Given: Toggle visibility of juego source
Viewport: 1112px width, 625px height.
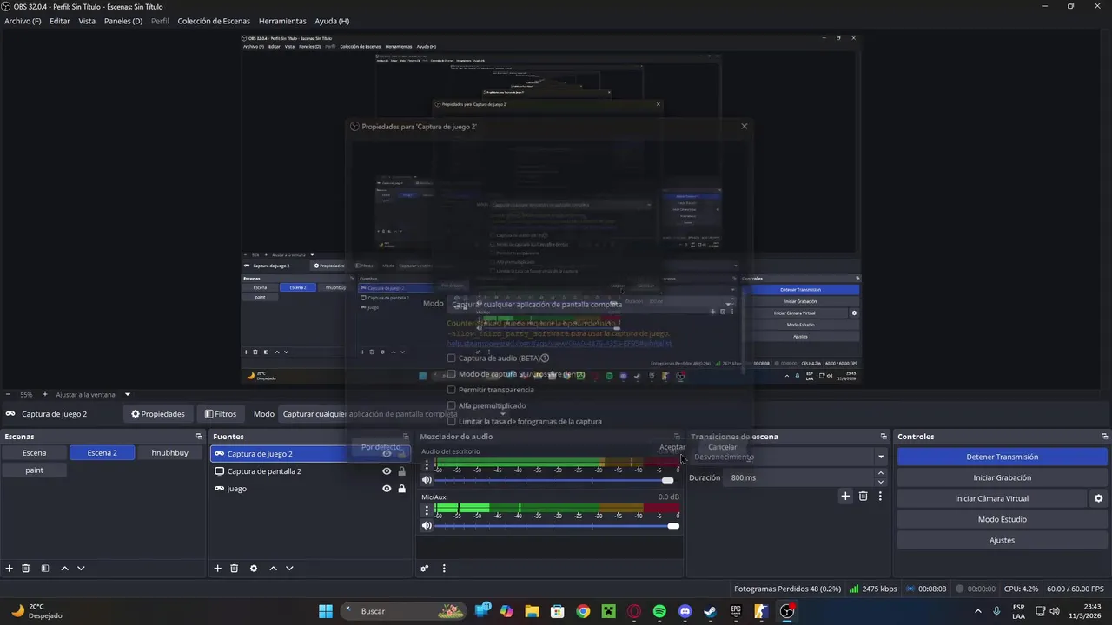Looking at the screenshot, I should 387,489.
